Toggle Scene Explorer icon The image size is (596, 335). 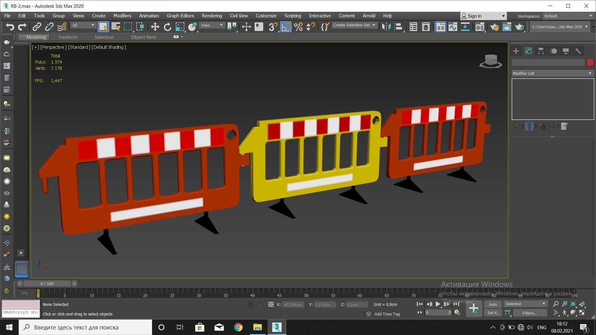pyautogui.click(x=413, y=27)
